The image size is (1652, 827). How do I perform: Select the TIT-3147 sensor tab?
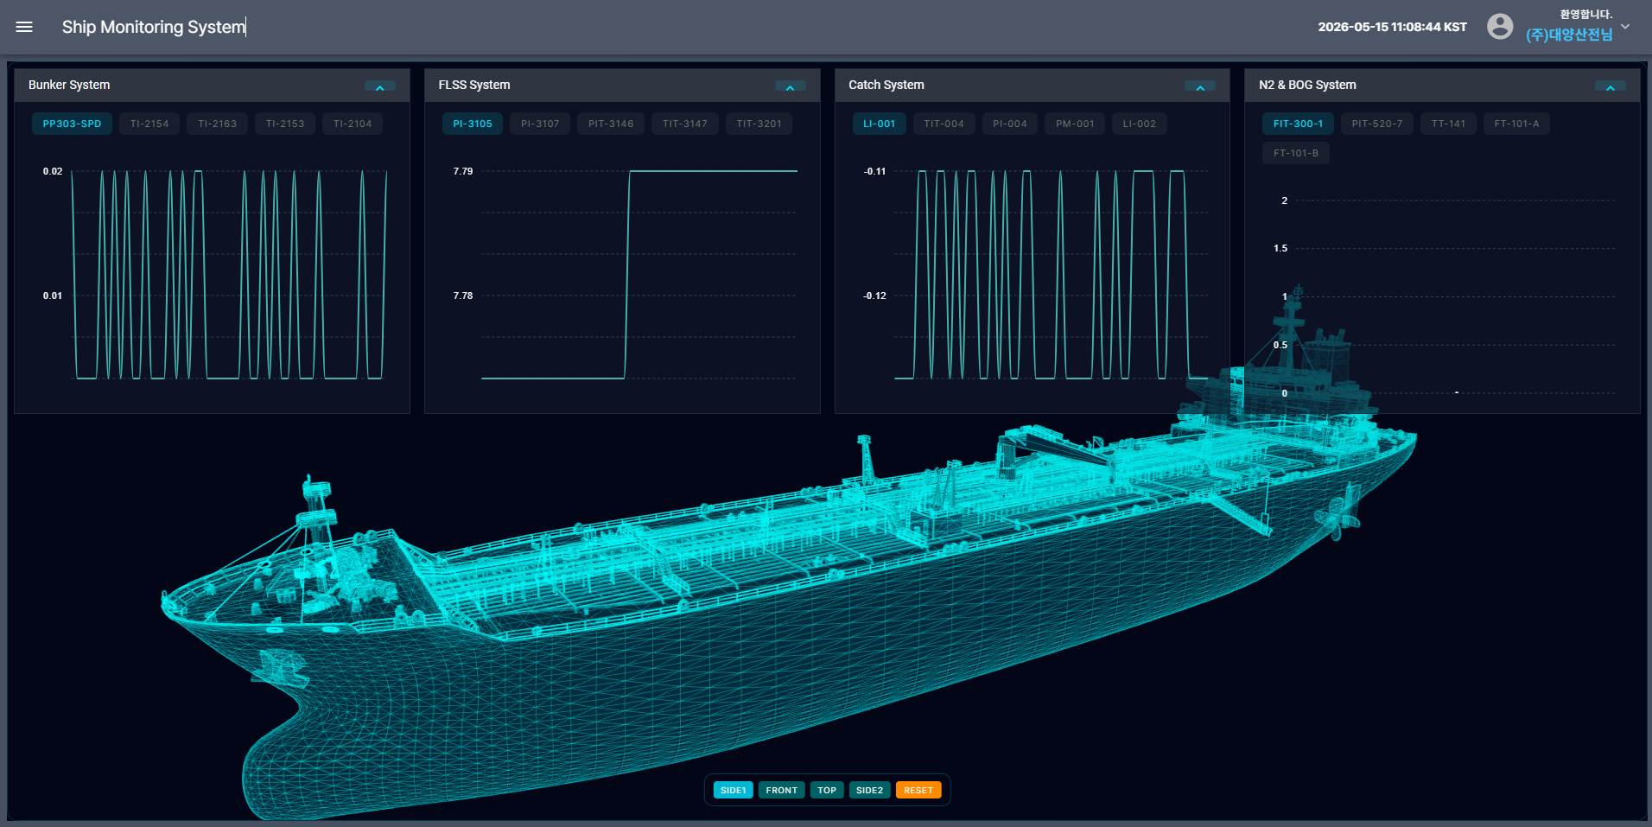(685, 124)
